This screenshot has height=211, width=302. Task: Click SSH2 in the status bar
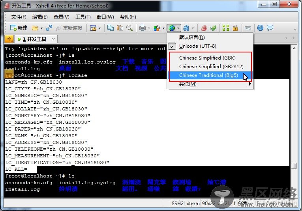(x=178, y=203)
